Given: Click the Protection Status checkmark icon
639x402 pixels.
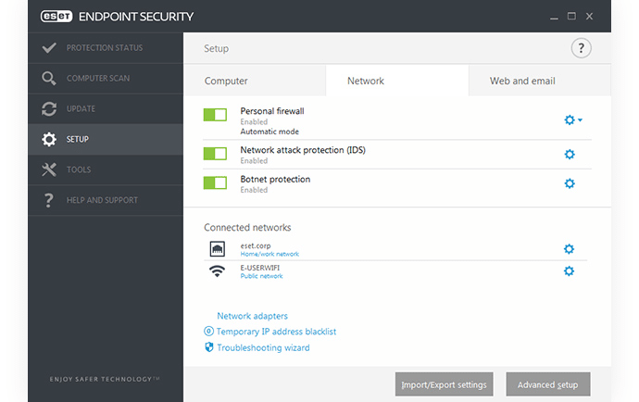Looking at the screenshot, I should [x=49, y=47].
